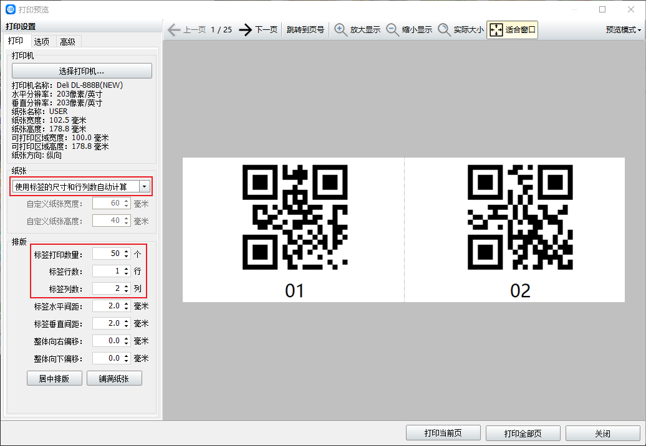This screenshot has width=646, height=446.
Task: Adjust 标签水平间距 stepper arrows
Action: point(127,306)
